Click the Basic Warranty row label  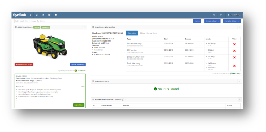pyautogui.click(x=134, y=63)
